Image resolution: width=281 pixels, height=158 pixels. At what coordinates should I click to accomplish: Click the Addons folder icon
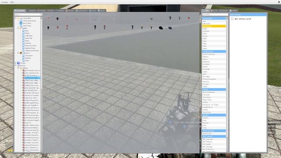click(21, 68)
